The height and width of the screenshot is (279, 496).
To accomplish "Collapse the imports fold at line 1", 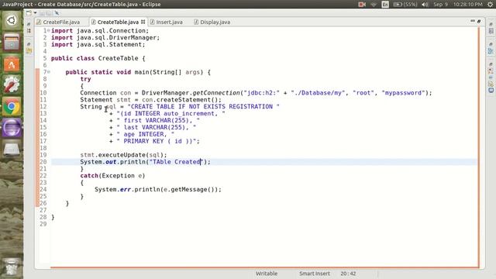I will click(x=48, y=31).
